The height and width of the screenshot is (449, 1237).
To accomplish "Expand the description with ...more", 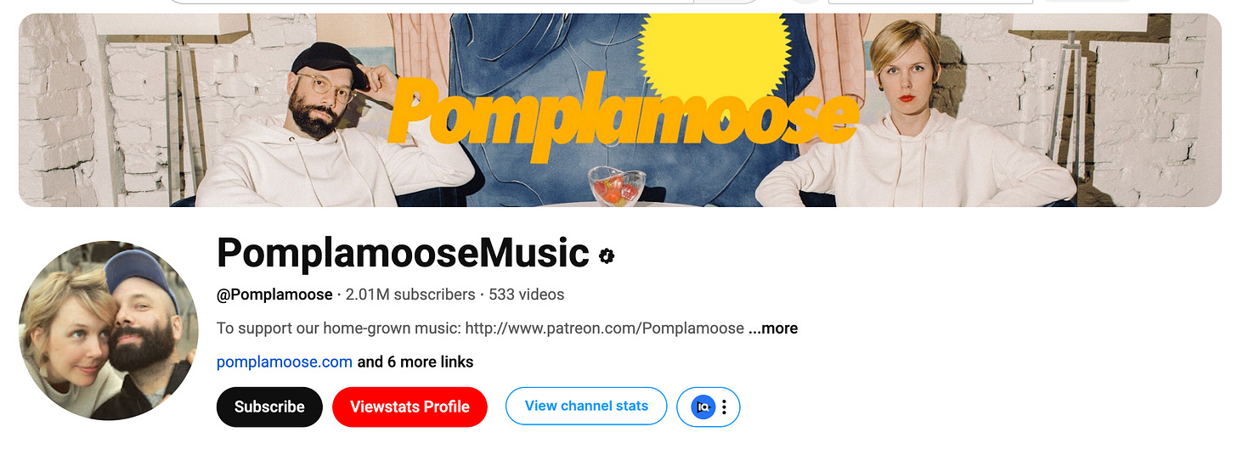I will click(773, 328).
